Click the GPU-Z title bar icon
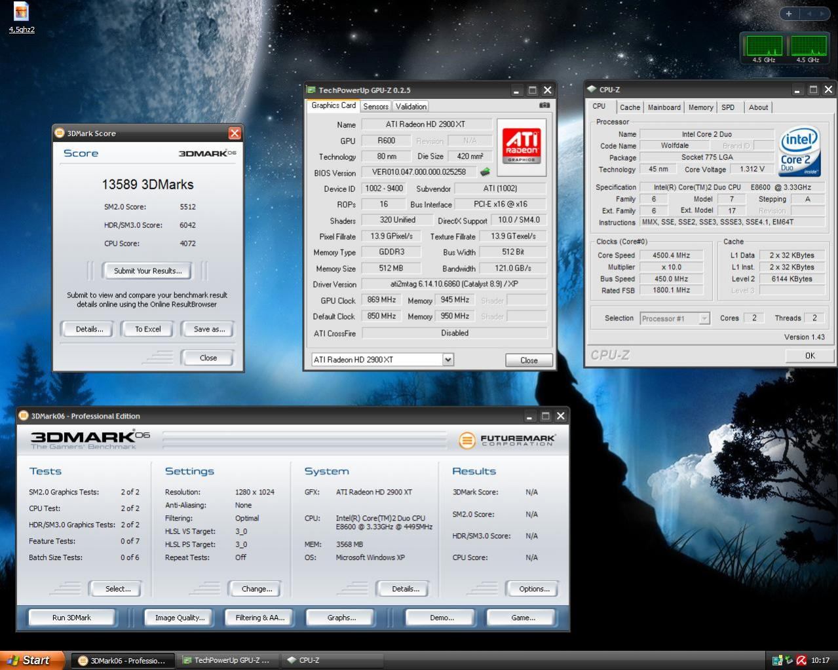The height and width of the screenshot is (670, 838). coord(312,90)
